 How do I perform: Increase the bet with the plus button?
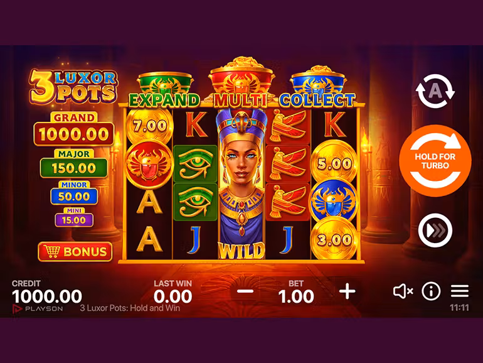click(347, 291)
